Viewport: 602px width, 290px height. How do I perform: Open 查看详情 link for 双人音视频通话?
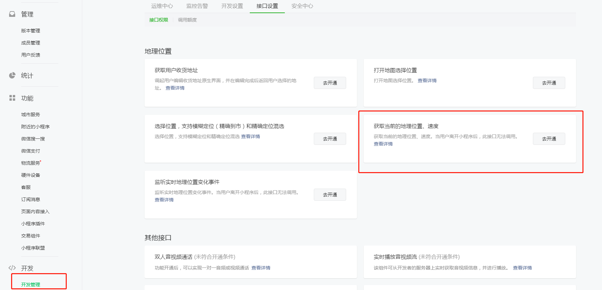pyautogui.click(x=261, y=268)
